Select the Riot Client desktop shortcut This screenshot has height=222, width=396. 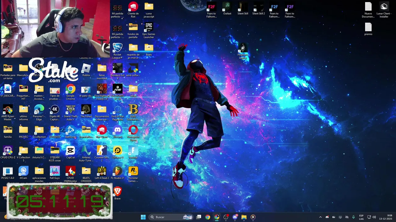[102, 132]
